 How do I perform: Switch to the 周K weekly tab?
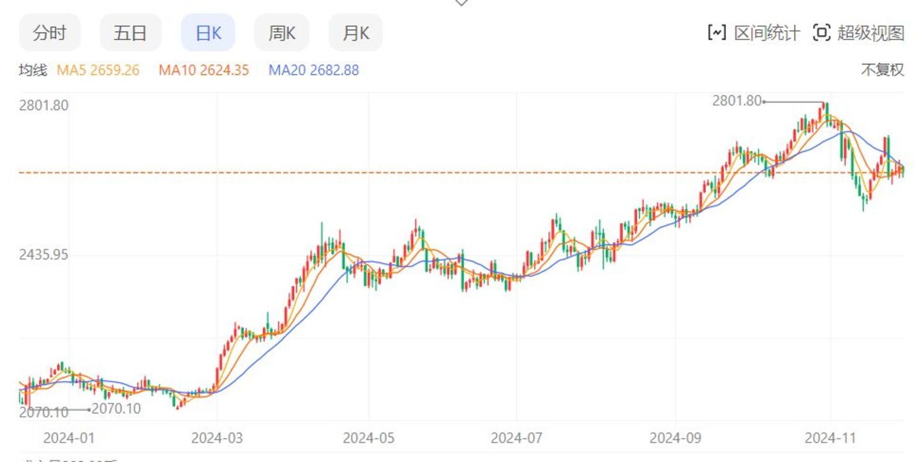pyautogui.click(x=281, y=32)
